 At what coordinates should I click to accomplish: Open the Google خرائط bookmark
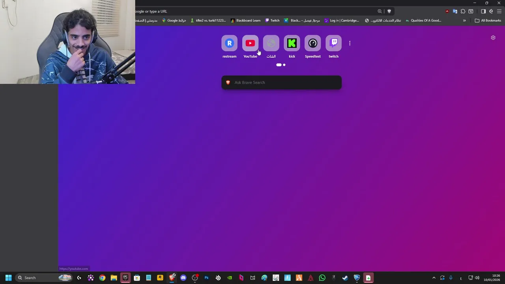tap(174, 21)
